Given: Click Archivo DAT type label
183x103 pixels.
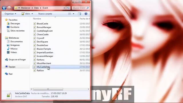Looking at the screenshot, I should (21, 96).
